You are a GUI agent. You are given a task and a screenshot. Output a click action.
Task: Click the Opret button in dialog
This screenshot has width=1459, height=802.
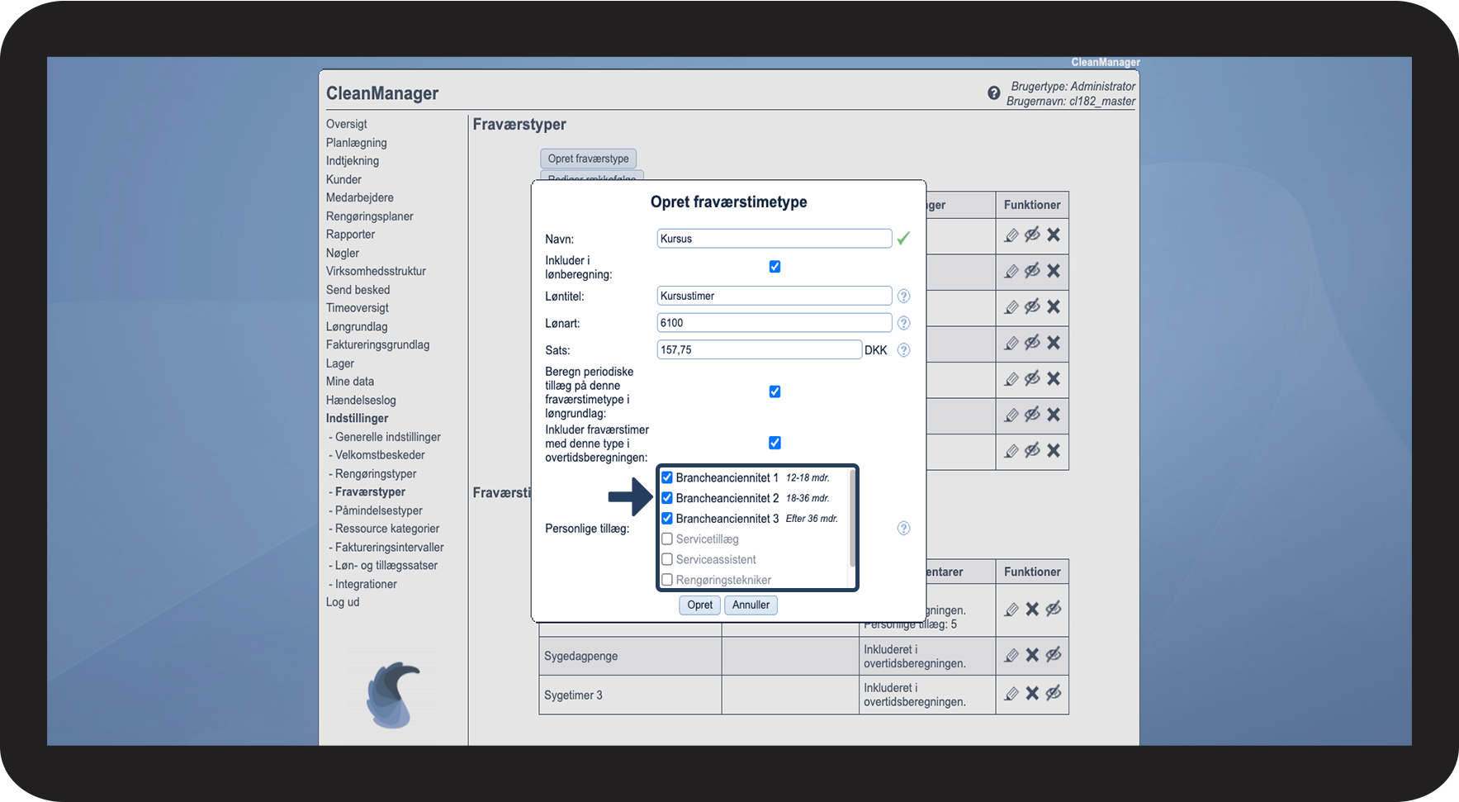point(700,605)
